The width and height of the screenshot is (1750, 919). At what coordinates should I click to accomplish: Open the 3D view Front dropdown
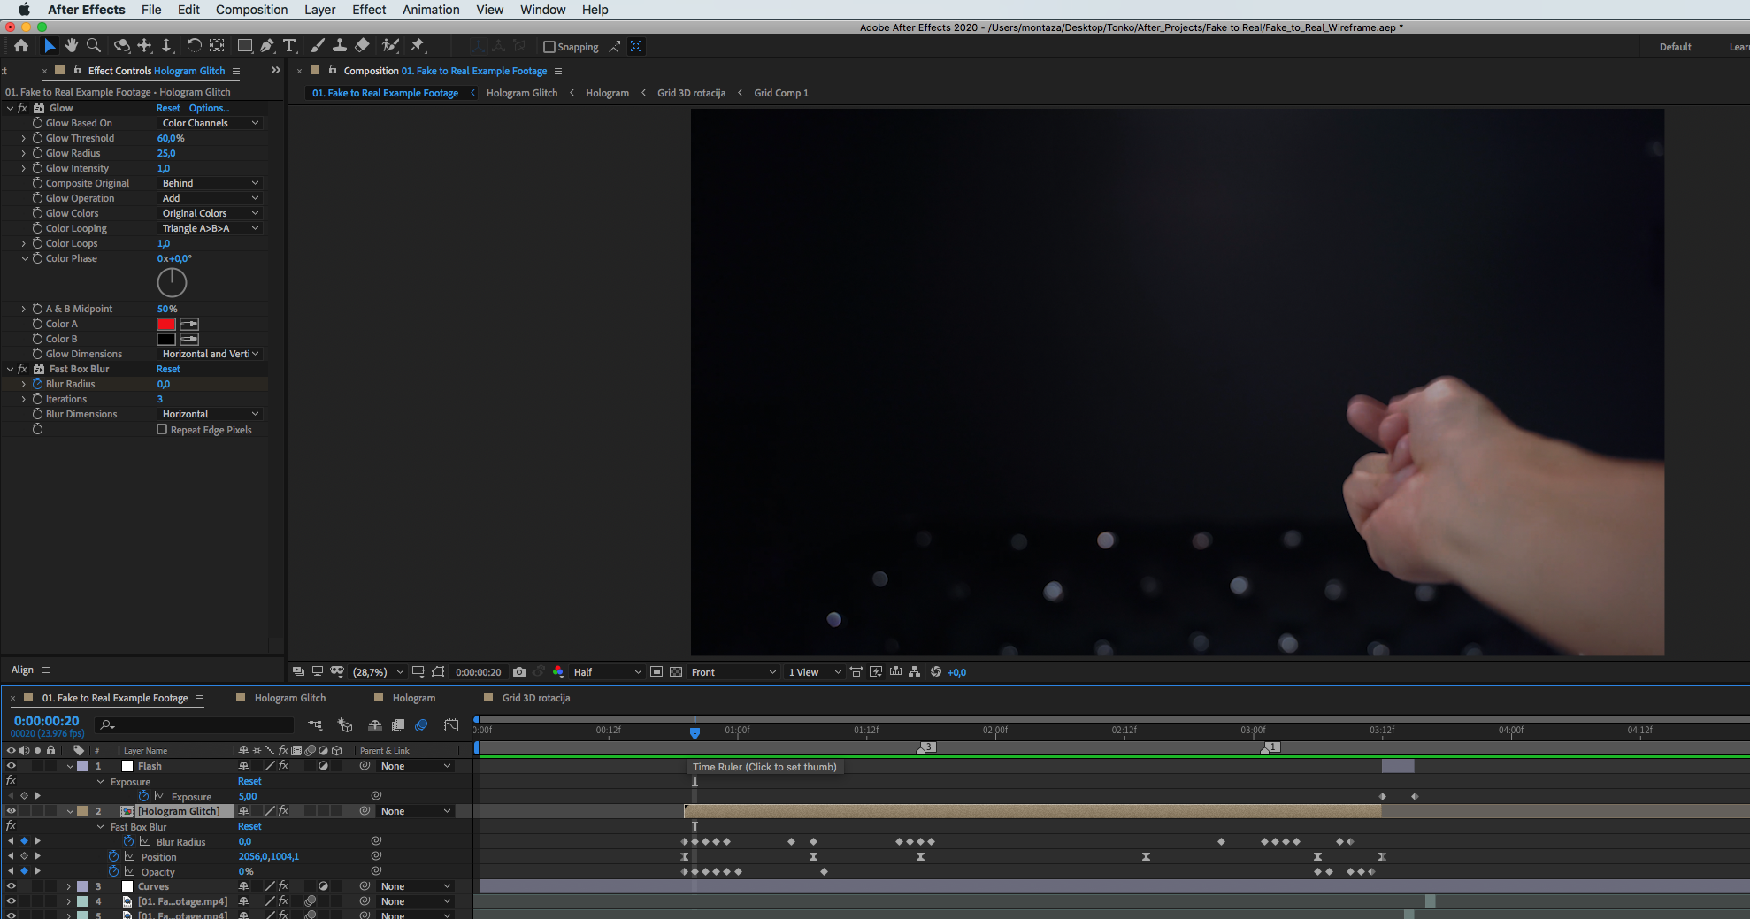coord(733,672)
